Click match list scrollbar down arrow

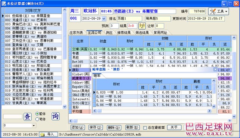(x=65, y=107)
